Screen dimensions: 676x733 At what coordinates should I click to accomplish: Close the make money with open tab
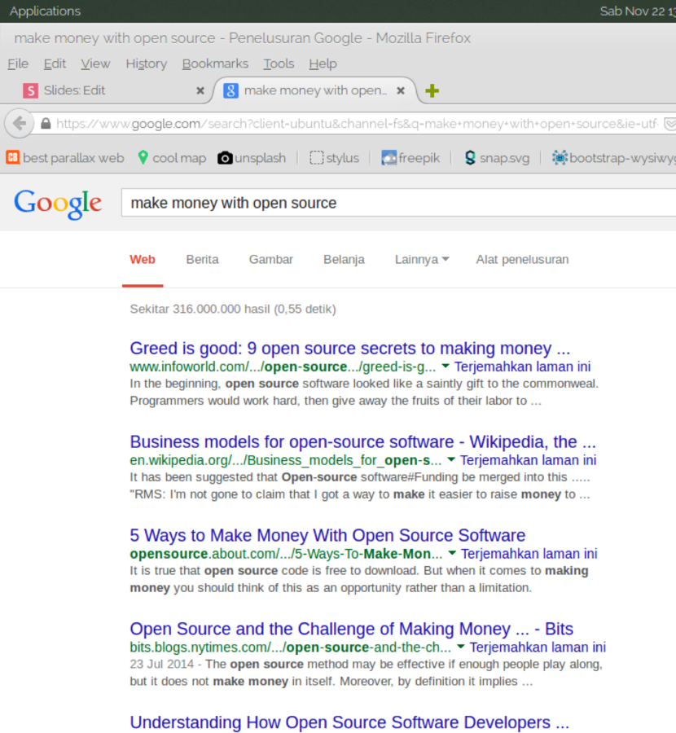tap(401, 90)
